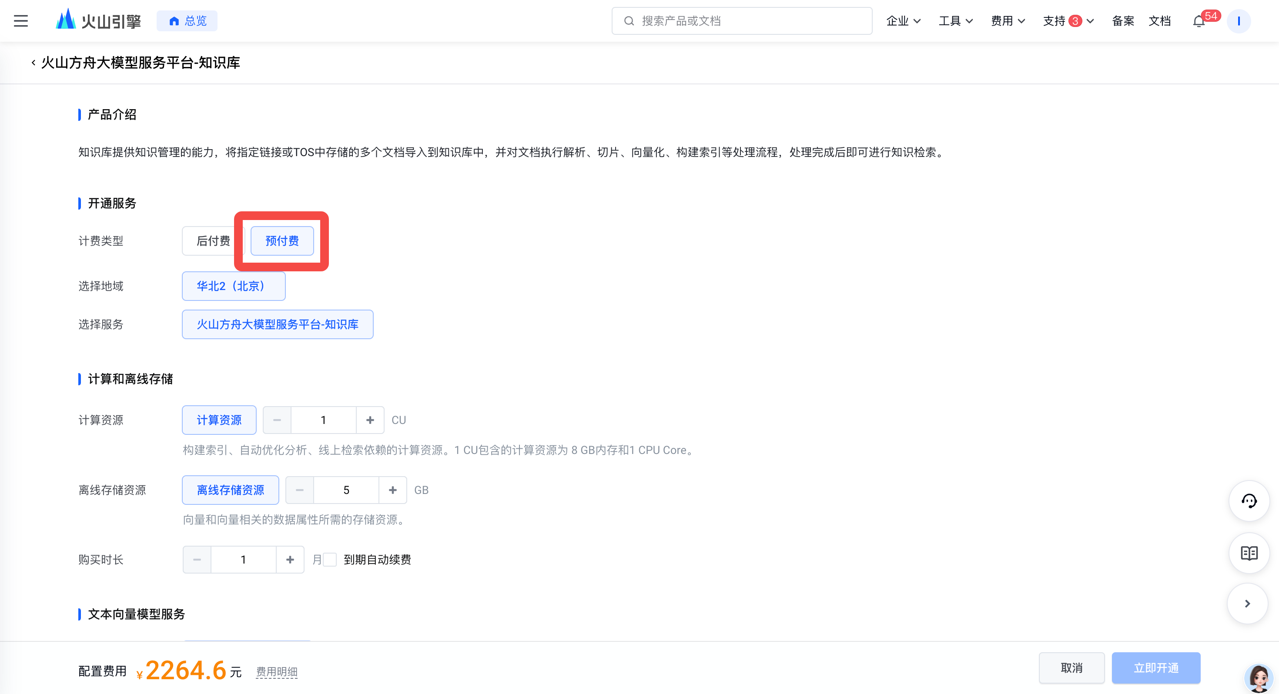Open the 费用明细 cost details link
The height and width of the screenshot is (694, 1279).
[x=277, y=672]
